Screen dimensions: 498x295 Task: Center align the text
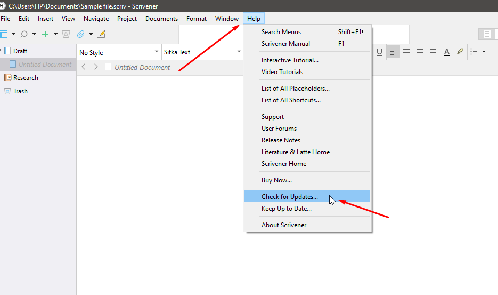pos(406,52)
